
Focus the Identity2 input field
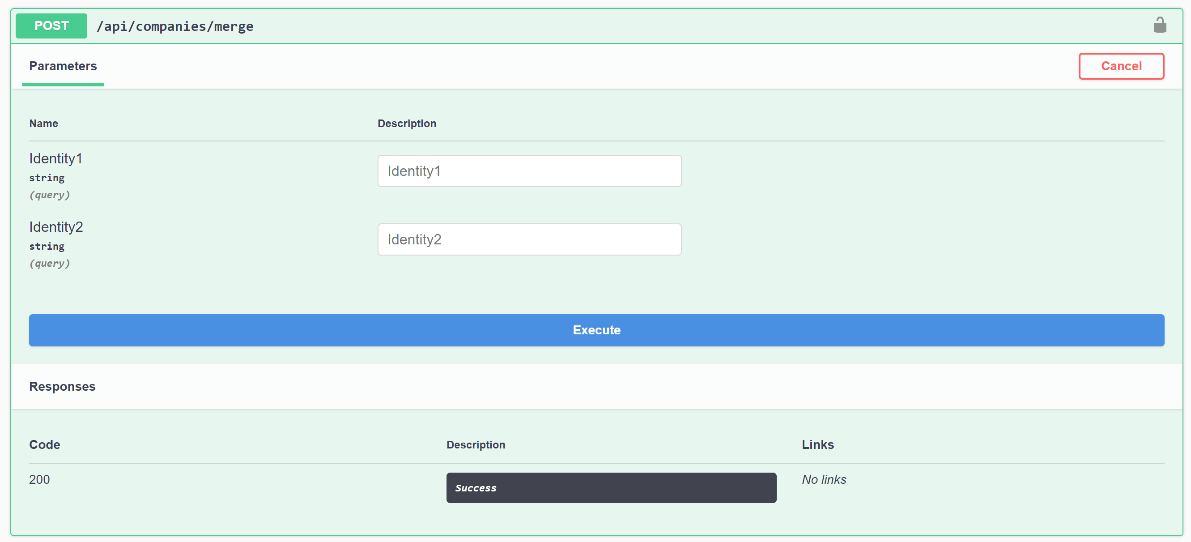coord(529,239)
